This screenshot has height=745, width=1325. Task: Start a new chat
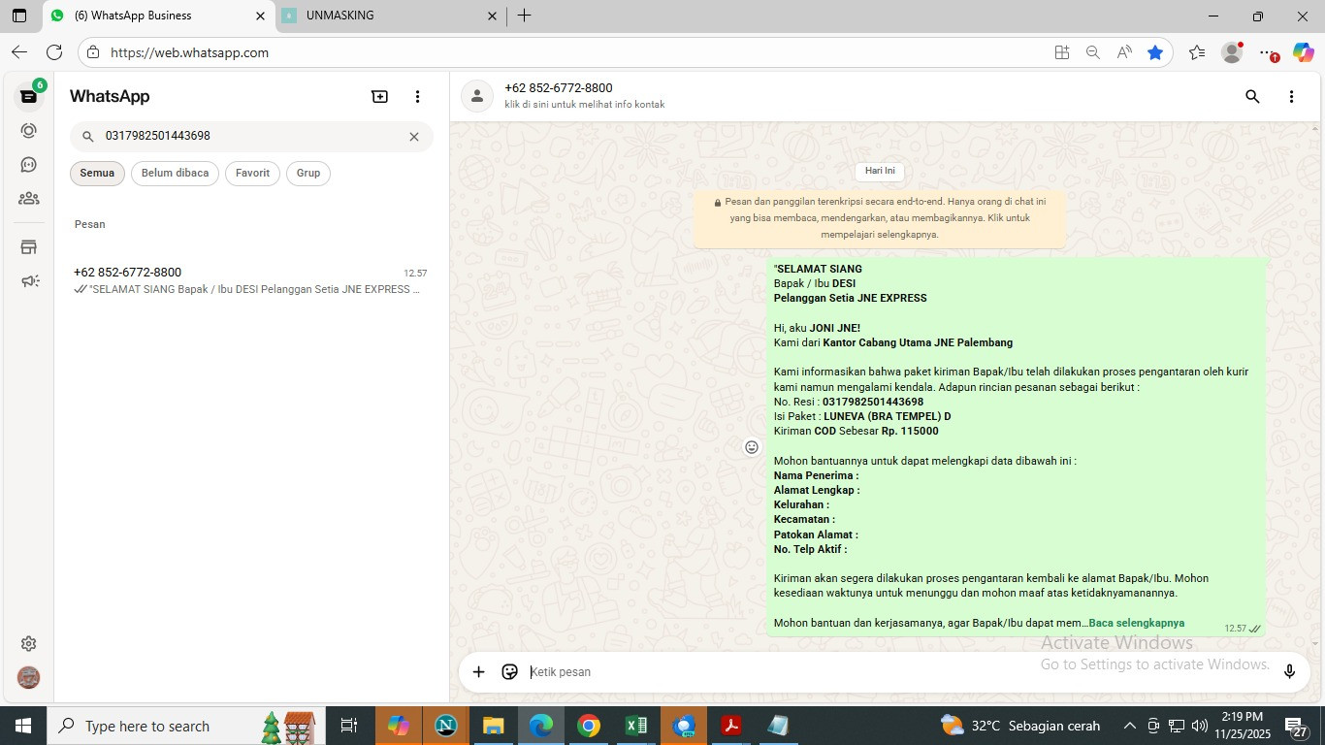tap(379, 96)
